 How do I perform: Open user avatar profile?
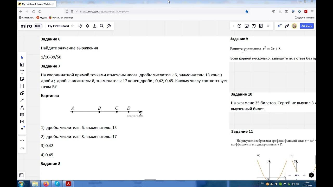click(x=294, y=26)
